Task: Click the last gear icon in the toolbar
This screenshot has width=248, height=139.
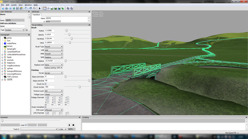Action: click(x=72, y=8)
